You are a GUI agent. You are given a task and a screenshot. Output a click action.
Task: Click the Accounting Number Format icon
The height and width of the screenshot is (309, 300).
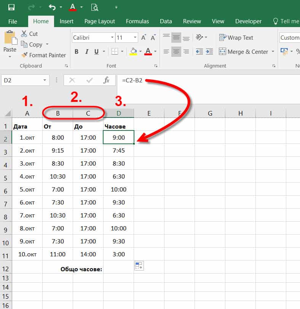pos(284,51)
